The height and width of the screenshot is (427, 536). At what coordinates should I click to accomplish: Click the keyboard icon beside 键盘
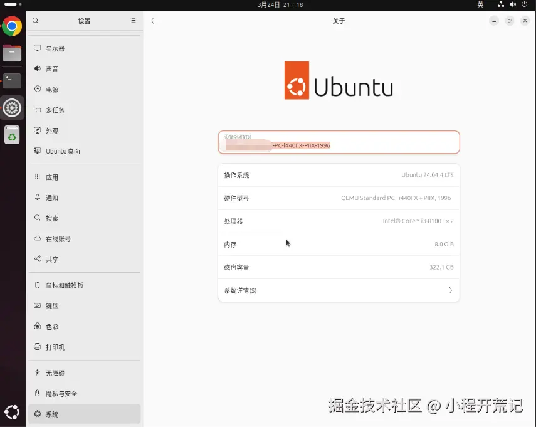37,305
